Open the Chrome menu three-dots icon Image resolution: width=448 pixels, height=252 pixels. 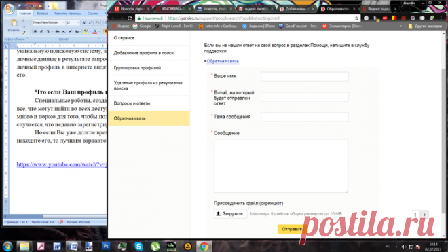point(441,18)
